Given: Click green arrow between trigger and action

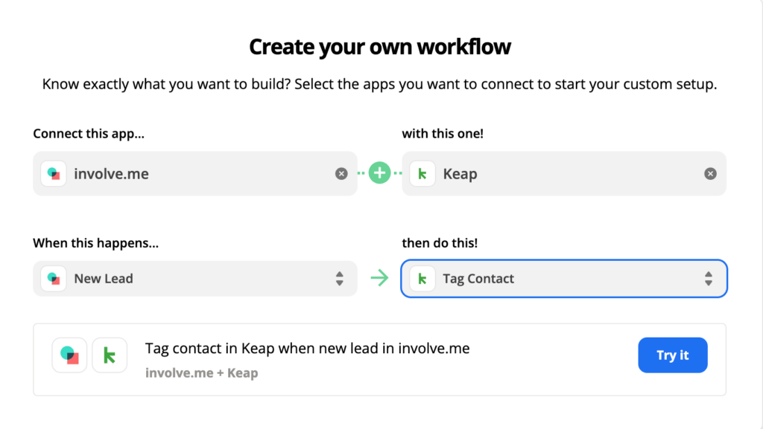Looking at the screenshot, I should point(379,278).
